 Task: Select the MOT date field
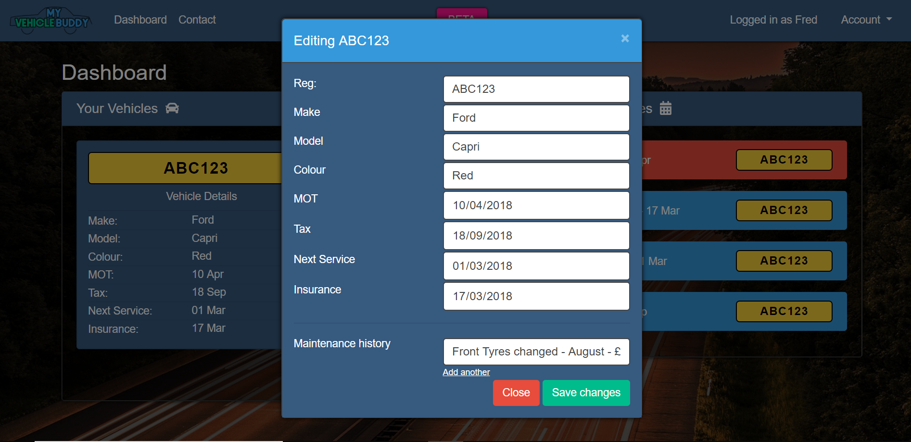[536, 205]
